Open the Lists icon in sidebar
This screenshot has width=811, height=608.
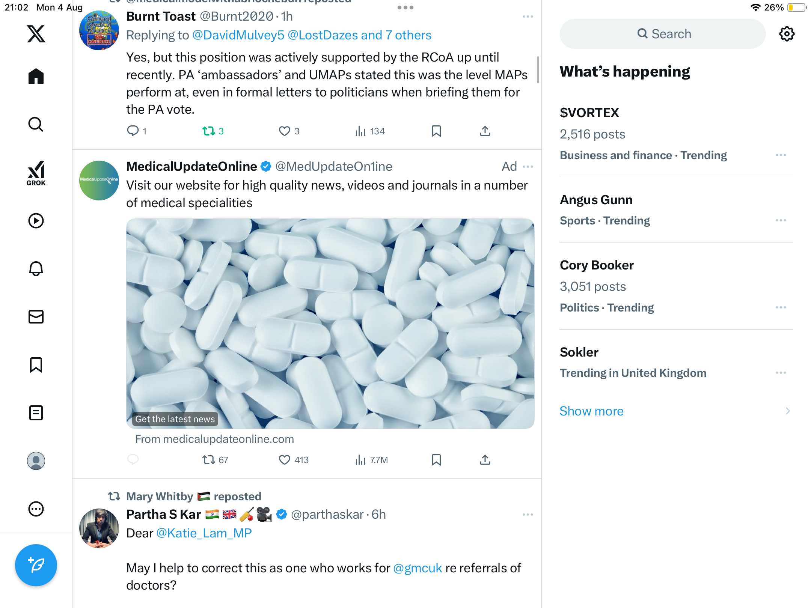click(x=36, y=413)
